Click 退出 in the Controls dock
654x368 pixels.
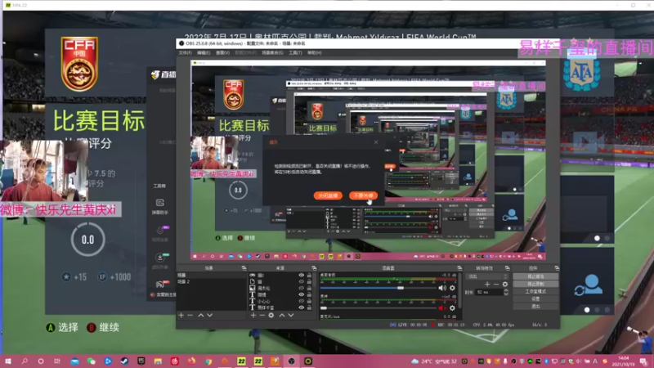[x=535, y=306]
